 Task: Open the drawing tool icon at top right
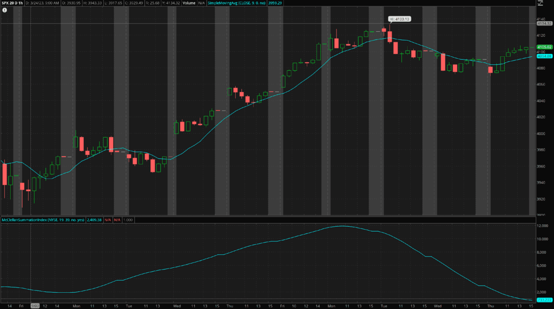pyautogui.click(x=540, y=3)
